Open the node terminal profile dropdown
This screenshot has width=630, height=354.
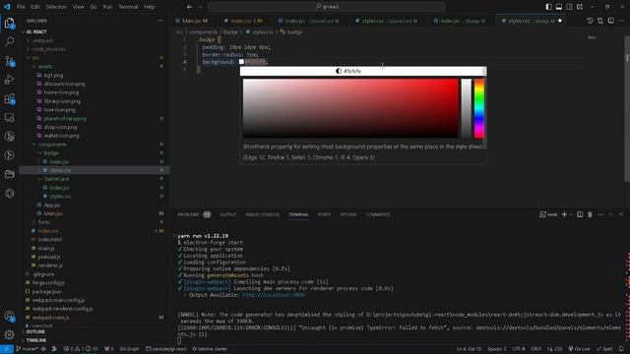(x=571, y=214)
